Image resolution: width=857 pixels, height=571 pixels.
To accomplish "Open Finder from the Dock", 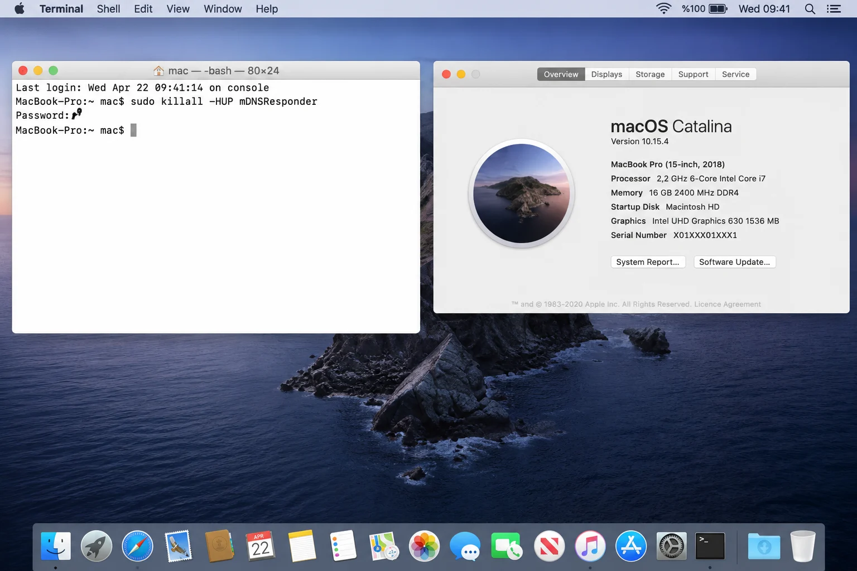I will pos(56,546).
